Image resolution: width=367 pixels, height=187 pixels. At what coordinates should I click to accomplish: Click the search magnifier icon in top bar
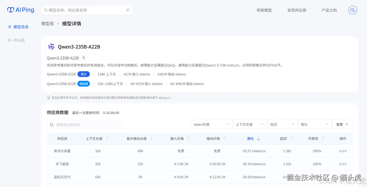pyautogui.click(x=46, y=10)
